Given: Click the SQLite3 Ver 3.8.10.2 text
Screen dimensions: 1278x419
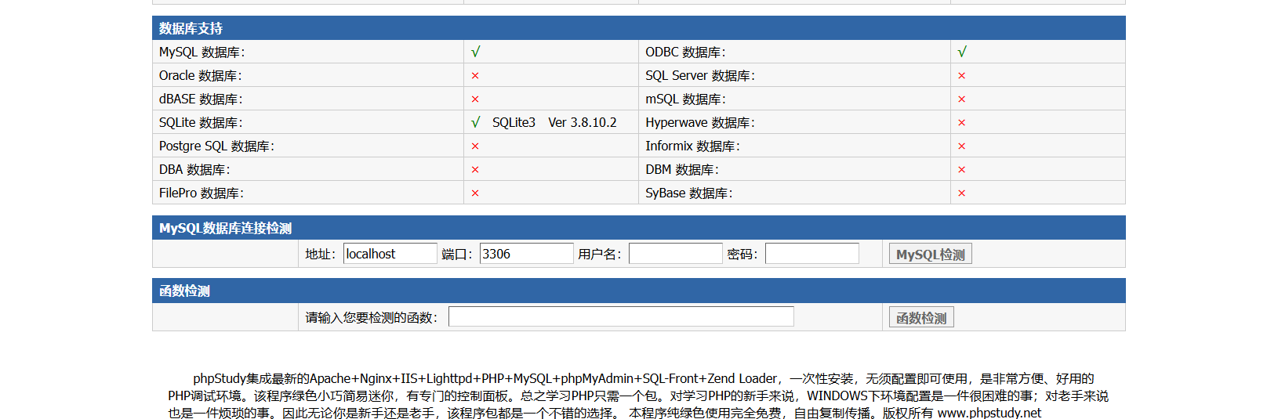Looking at the screenshot, I should pyautogui.click(x=554, y=122).
